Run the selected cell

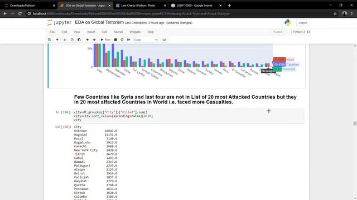tap(105, 39)
